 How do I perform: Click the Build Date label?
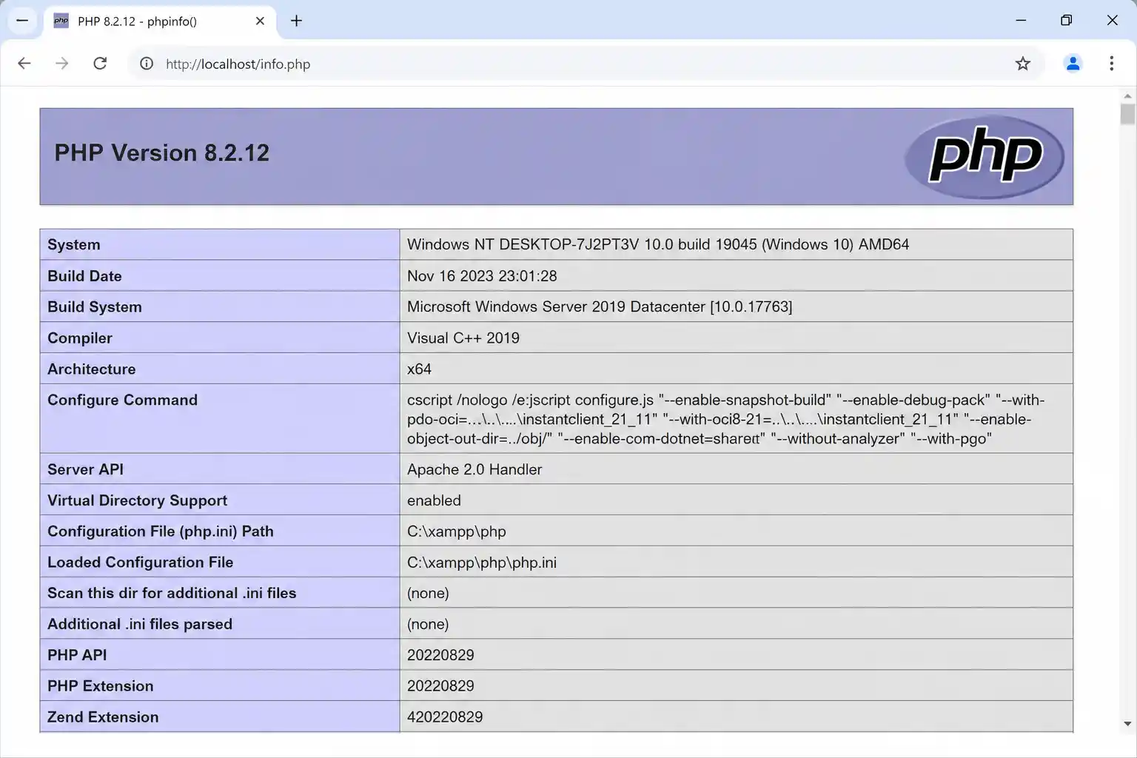click(x=84, y=276)
